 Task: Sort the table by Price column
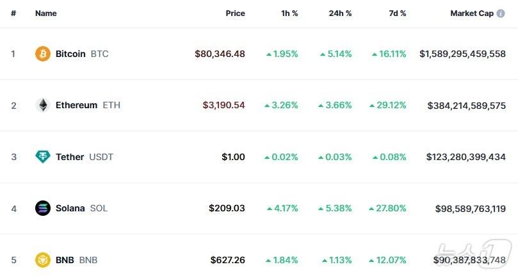pyautogui.click(x=235, y=13)
